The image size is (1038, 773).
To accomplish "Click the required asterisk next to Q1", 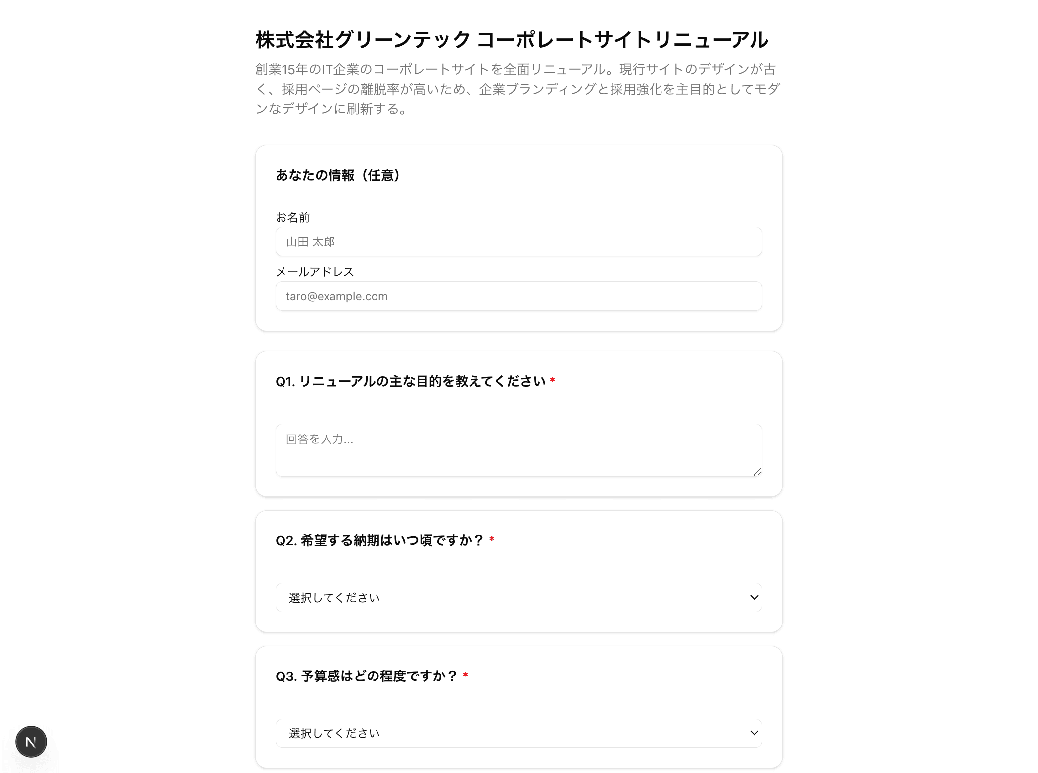I will [x=553, y=380].
